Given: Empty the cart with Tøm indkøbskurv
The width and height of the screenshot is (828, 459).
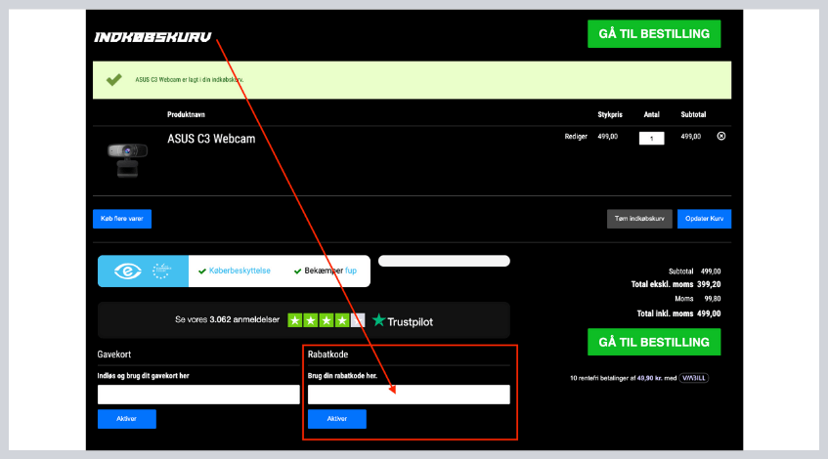Looking at the screenshot, I should tap(639, 219).
